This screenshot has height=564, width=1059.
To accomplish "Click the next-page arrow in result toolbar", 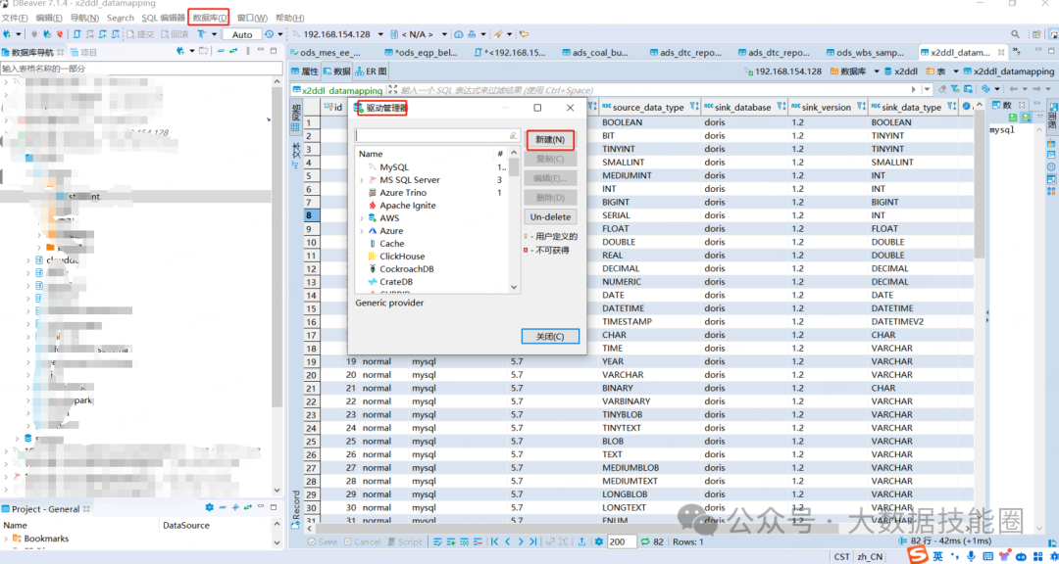I will pos(521,541).
